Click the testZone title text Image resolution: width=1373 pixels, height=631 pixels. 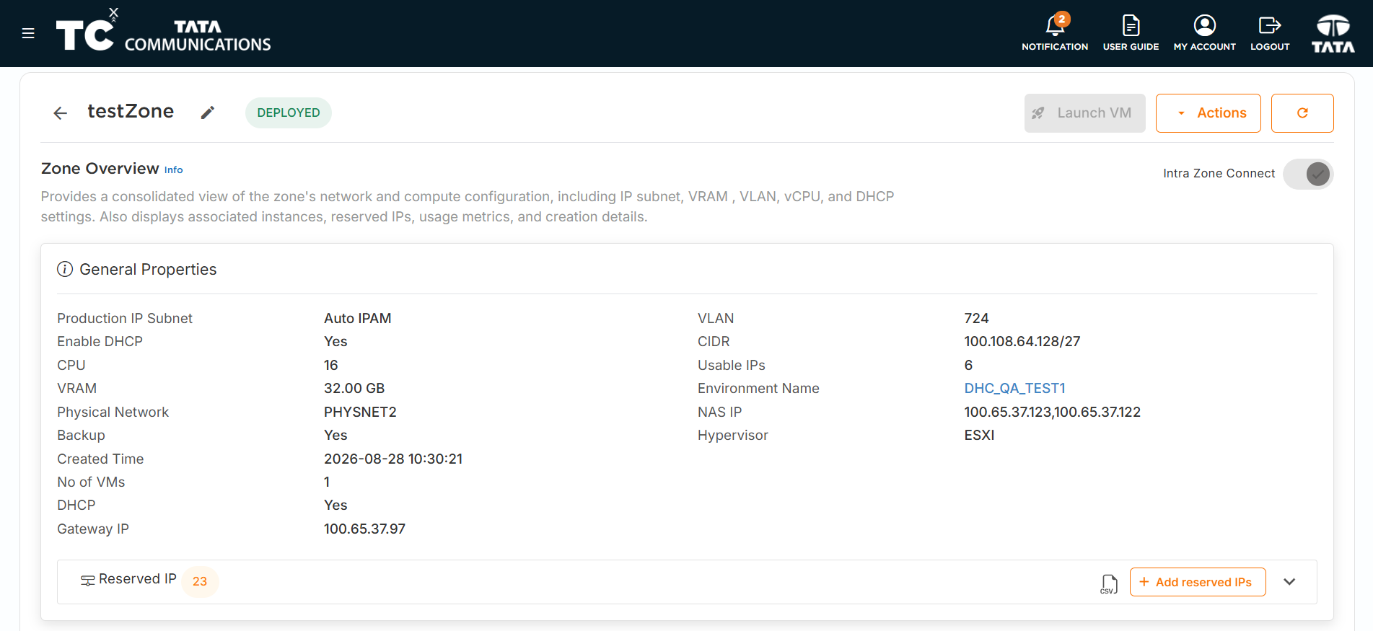click(131, 111)
